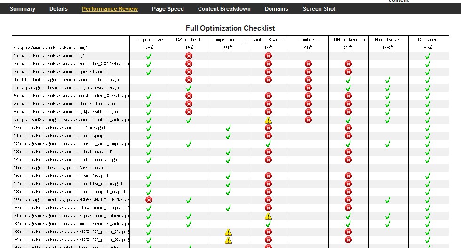Click the 100% Minify JS score

pyautogui.click(x=388, y=48)
